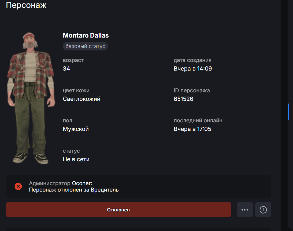Click the ID персонажа field label
Image resolution: width=293 pixels, height=231 pixels.
click(x=191, y=90)
